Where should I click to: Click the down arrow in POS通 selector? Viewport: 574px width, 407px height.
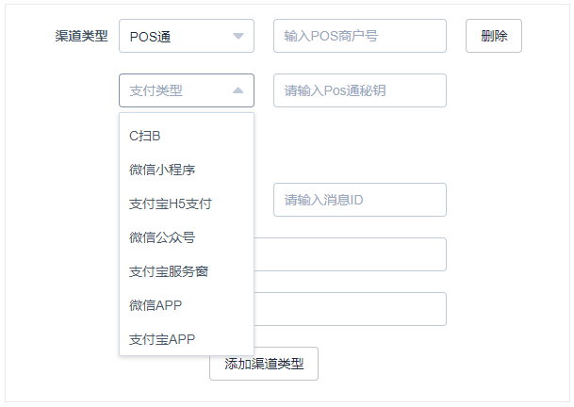238,36
